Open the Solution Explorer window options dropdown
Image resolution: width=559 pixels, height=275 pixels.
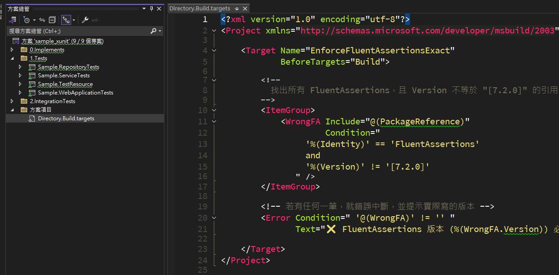(x=144, y=9)
